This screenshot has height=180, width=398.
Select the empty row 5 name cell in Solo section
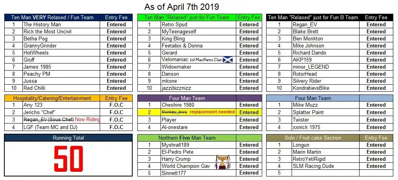pyautogui.click(x=325, y=173)
